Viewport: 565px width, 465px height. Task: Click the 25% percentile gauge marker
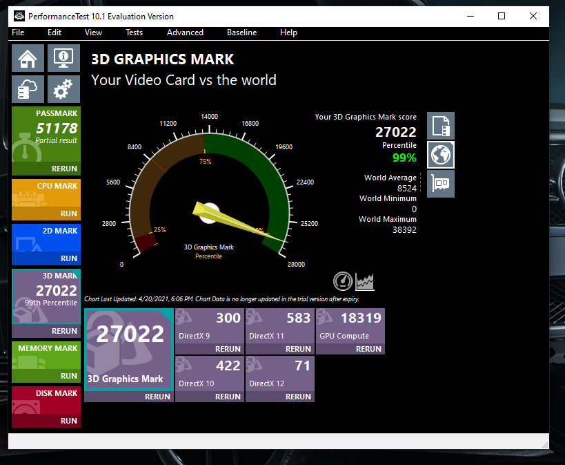tap(159, 229)
